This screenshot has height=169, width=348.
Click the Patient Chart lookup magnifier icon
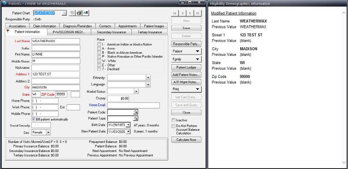click(64, 13)
